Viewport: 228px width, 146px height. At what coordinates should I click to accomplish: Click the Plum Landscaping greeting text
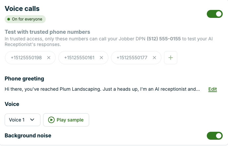pyautogui.click(x=102, y=89)
